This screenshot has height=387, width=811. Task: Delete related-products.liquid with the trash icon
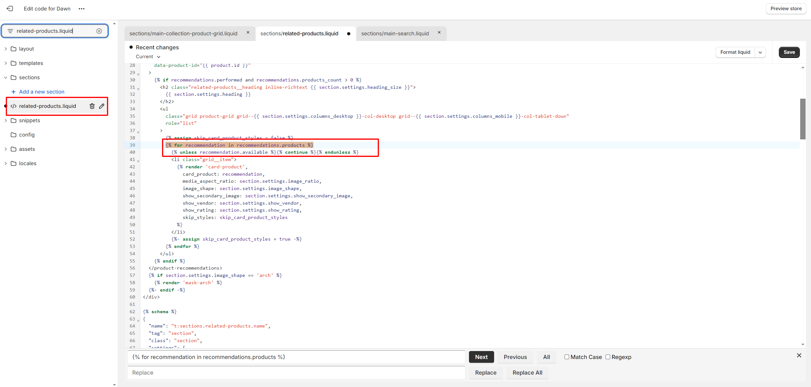point(92,106)
